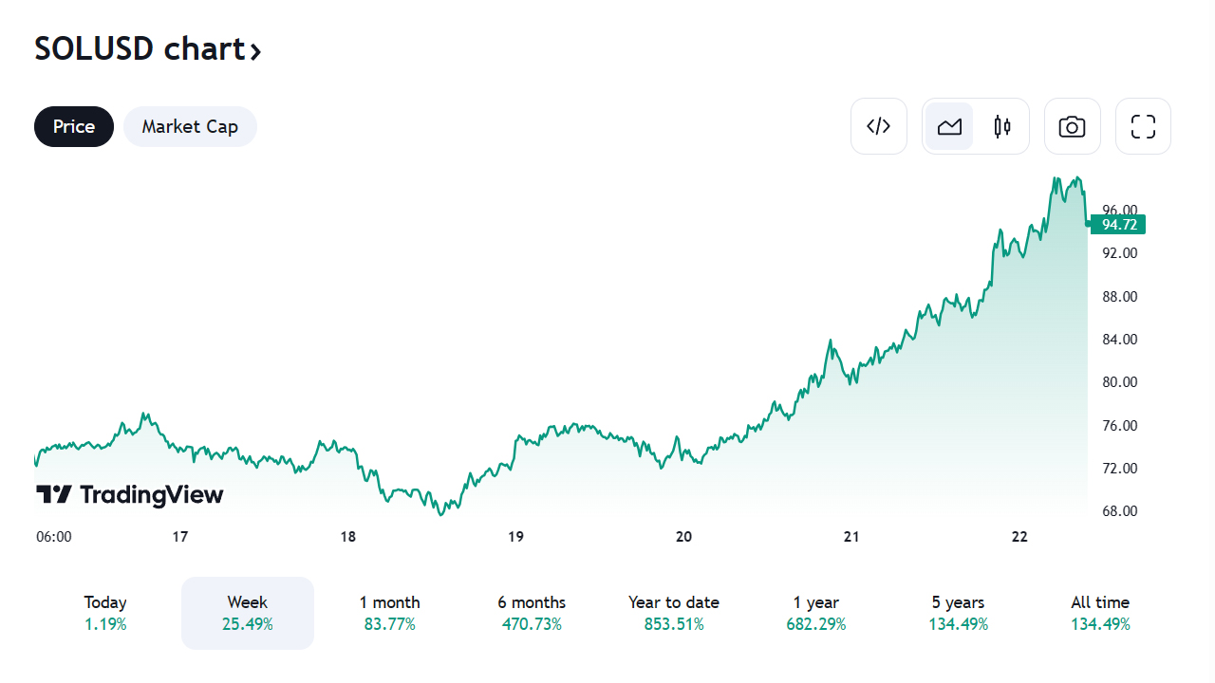Switch to Year to date range
This screenshot has width=1215, height=683.
click(x=674, y=613)
